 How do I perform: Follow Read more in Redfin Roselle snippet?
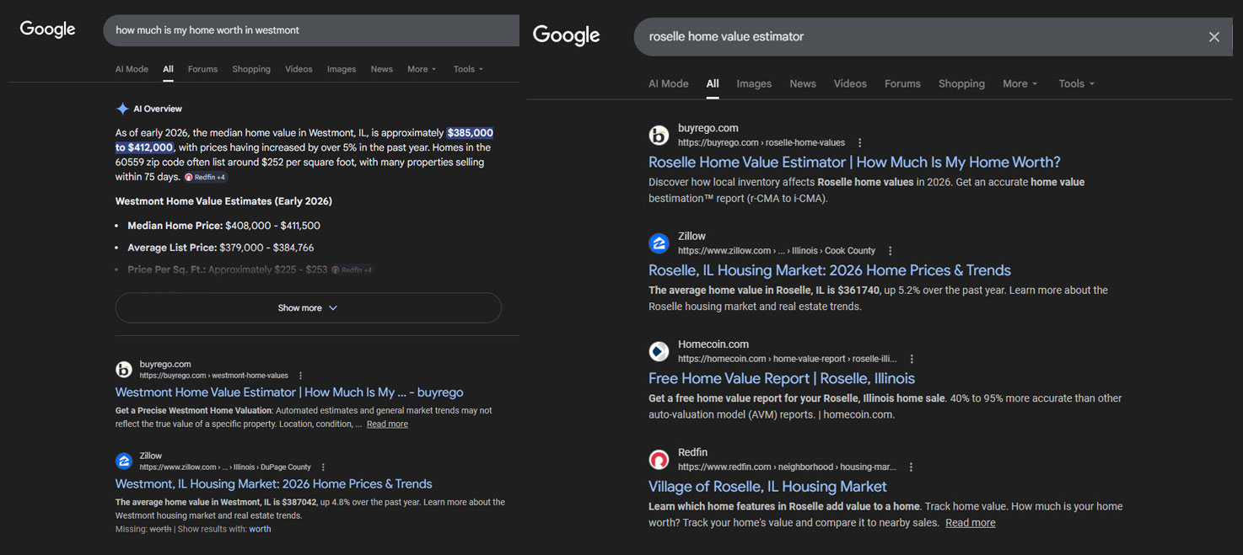[970, 523]
